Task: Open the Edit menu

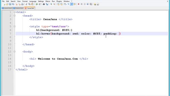Action: (7, 1)
